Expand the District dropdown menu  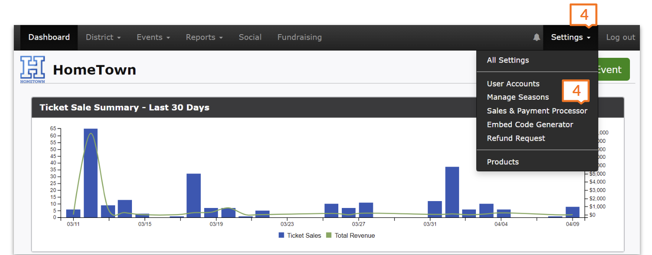point(103,38)
